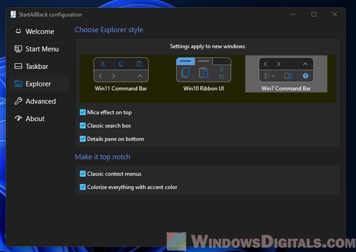Viewport: 356px width, 252px height.
Task: Go to the Advanced settings page
Action: click(x=39, y=101)
